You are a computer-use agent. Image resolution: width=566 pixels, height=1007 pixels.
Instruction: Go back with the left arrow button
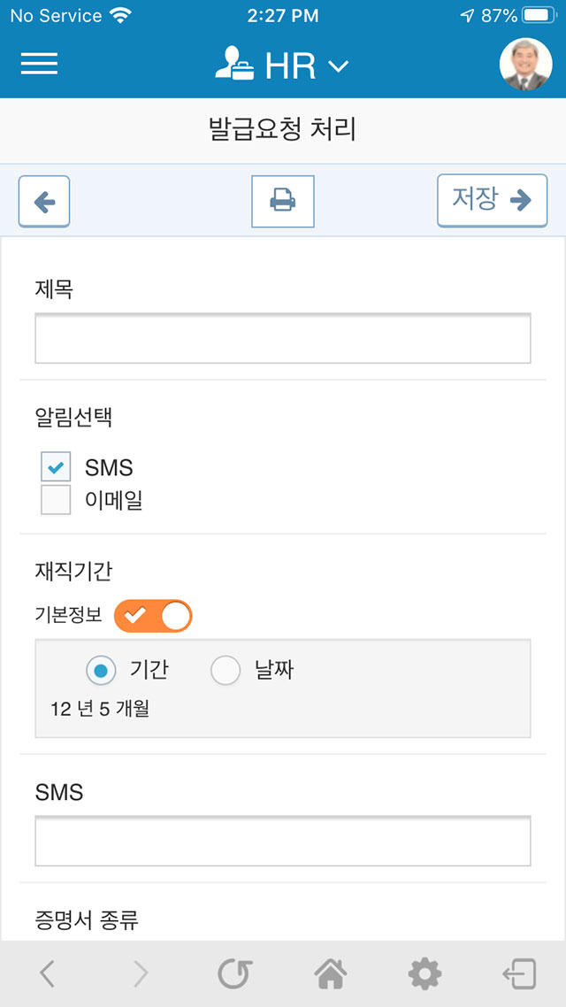click(x=44, y=202)
